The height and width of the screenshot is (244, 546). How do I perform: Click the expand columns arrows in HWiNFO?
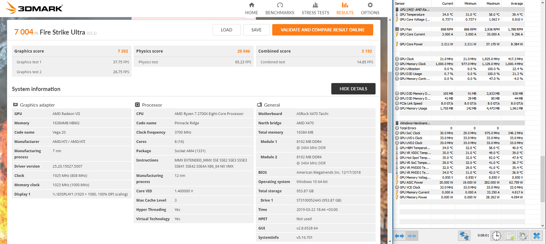400,235
